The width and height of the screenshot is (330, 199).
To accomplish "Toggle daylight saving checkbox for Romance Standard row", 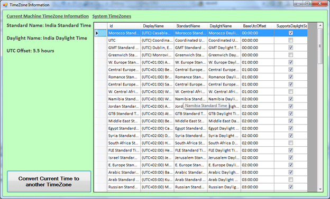I will click(x=291, y=77).
